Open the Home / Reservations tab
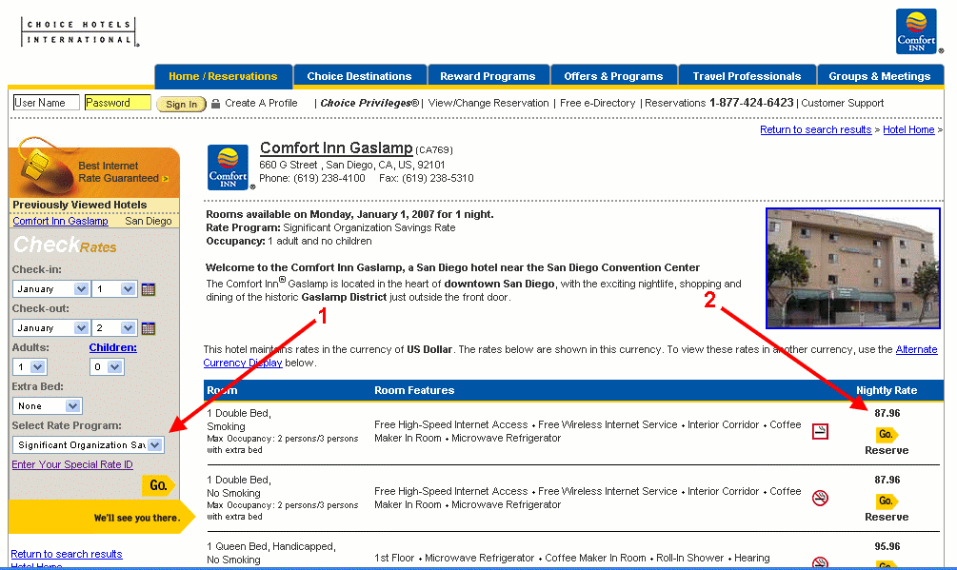This screenshot has width=957, height=570. click(224, 76)
